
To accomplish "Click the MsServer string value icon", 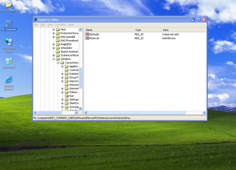I will coord(87,38).
